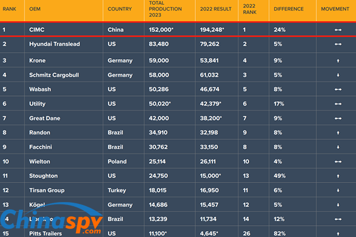Click CIMC's unchanged movement arrow icon
The image size is (356, 237).
338,30
